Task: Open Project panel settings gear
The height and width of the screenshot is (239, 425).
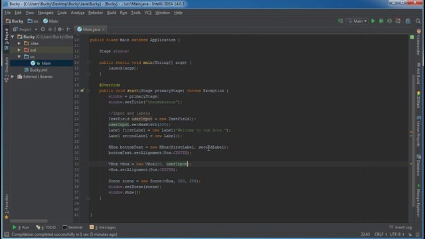Action: click(x=60, y=29)
